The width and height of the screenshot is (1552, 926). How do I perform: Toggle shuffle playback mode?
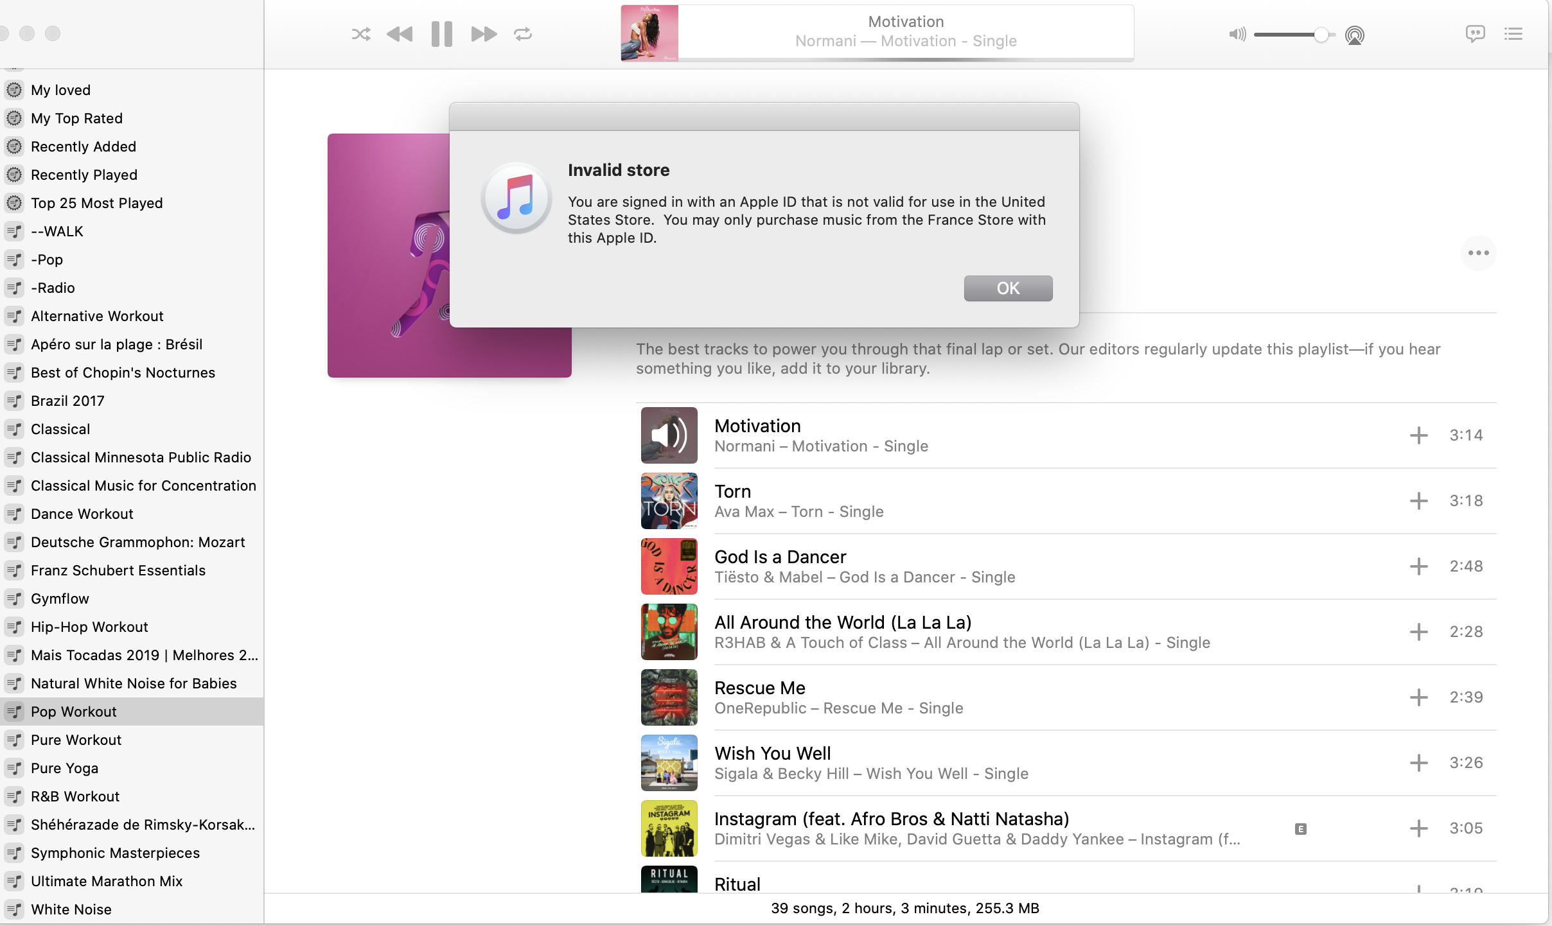point(361,34)
